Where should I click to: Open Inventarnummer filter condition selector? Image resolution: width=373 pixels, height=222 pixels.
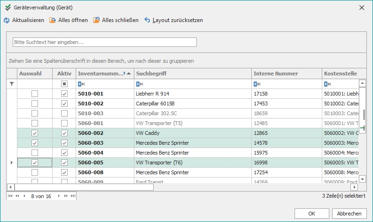point(81,84)
